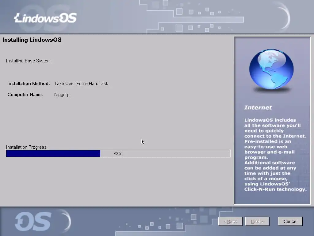Click the "Computer Name:" label
Screen dimensions: 314x236
[x=25, y=95]
